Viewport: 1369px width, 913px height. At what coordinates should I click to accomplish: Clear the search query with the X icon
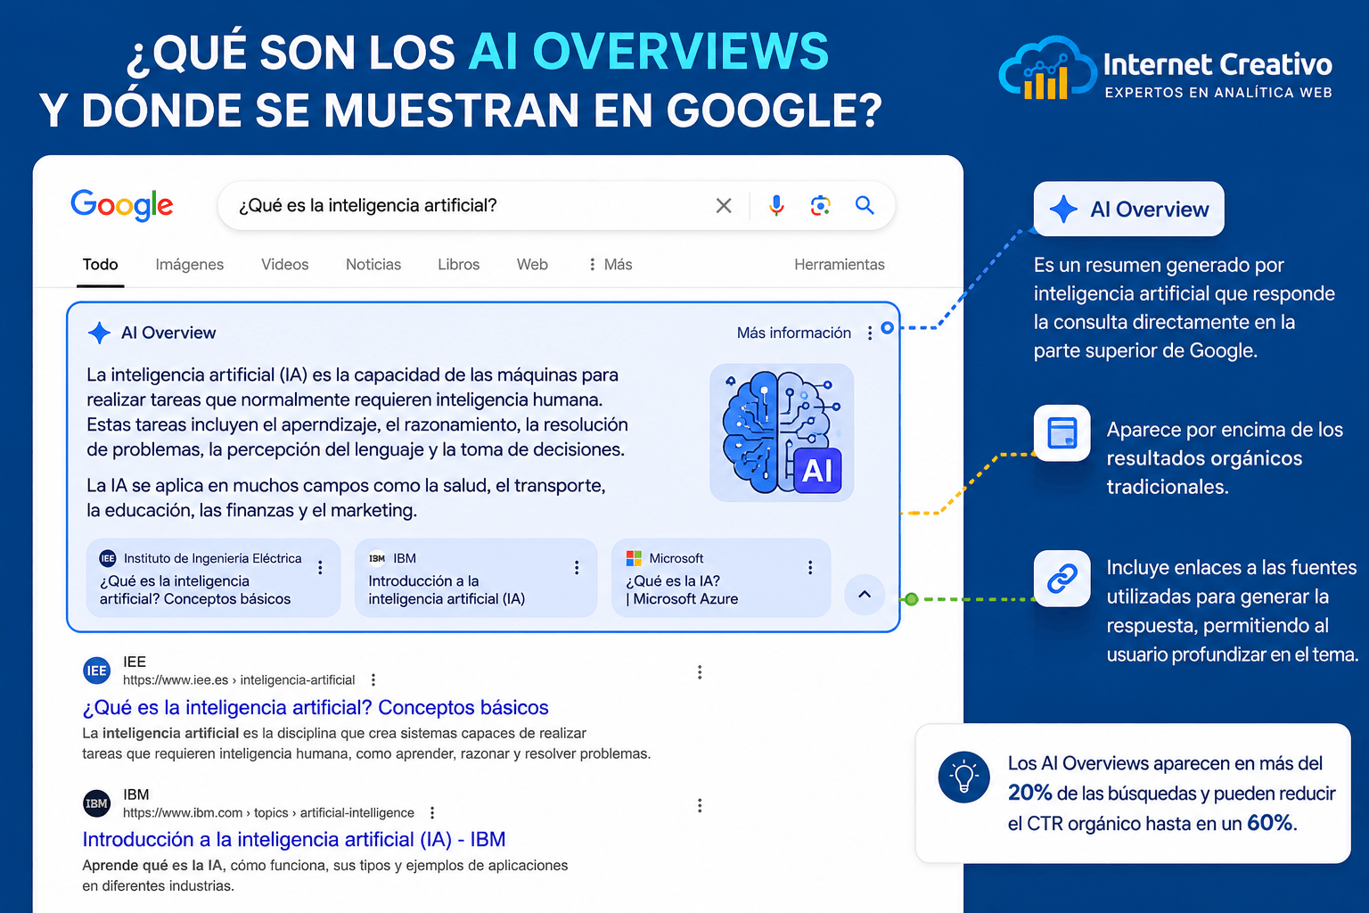(x=724, y=206)
